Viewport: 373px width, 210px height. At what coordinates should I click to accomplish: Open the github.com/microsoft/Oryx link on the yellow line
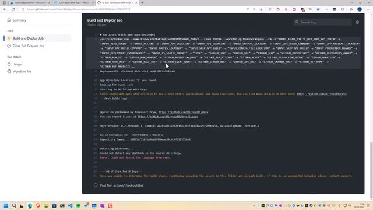[x=321, y=94]
